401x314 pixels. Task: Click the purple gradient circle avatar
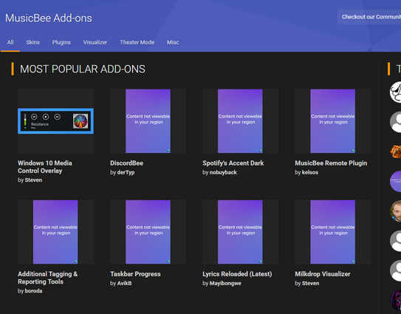click(396, 182)
